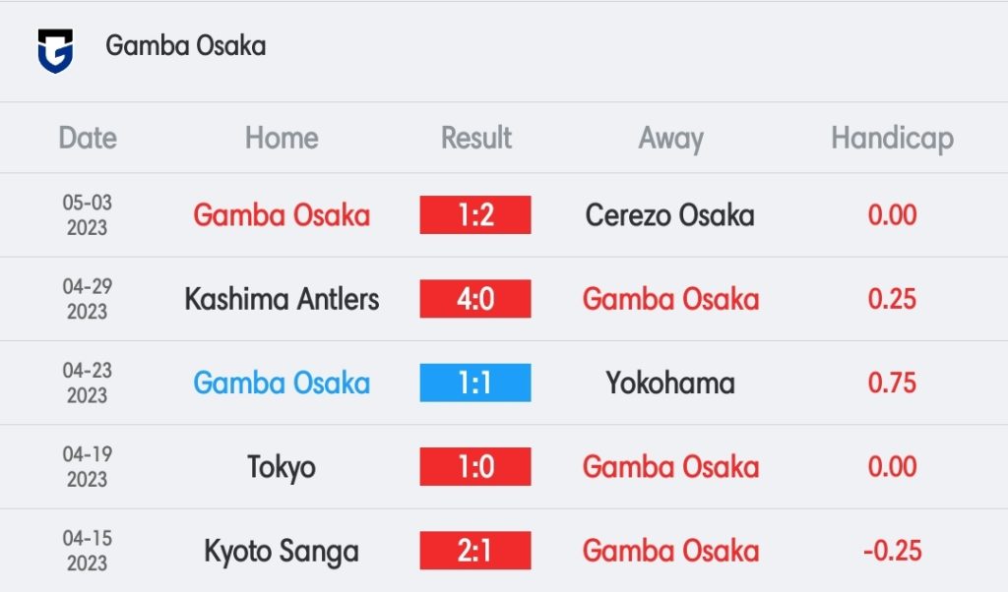Click the Gamba Osaka team crest logo
Image resolution: width=1008 pixels, height=592 pixels.
[55, 50]
